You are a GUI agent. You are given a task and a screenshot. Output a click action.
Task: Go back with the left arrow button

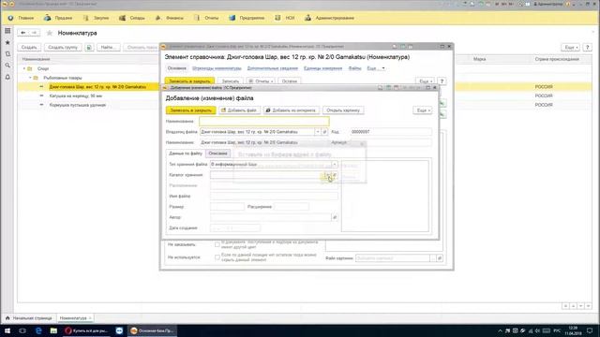(23, 33)
